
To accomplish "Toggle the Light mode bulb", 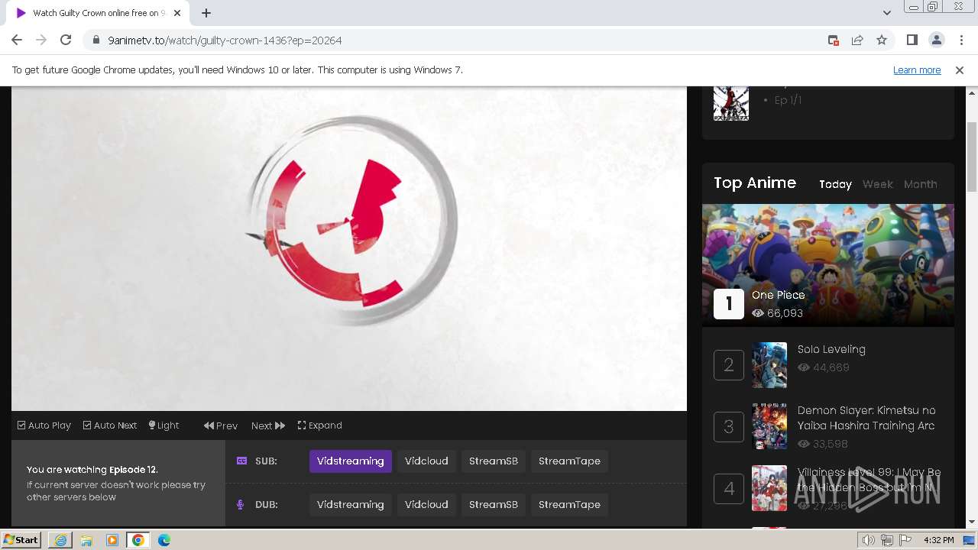I will point(164,425).
